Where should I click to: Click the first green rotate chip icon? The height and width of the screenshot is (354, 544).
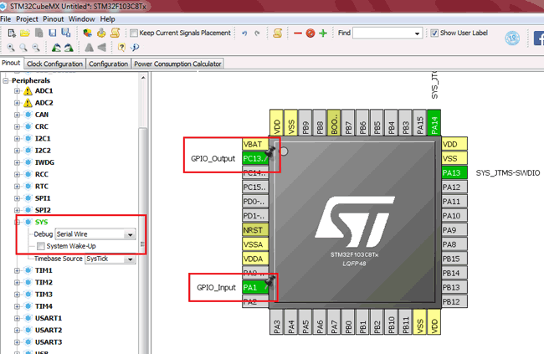click(x=56, y=47)
